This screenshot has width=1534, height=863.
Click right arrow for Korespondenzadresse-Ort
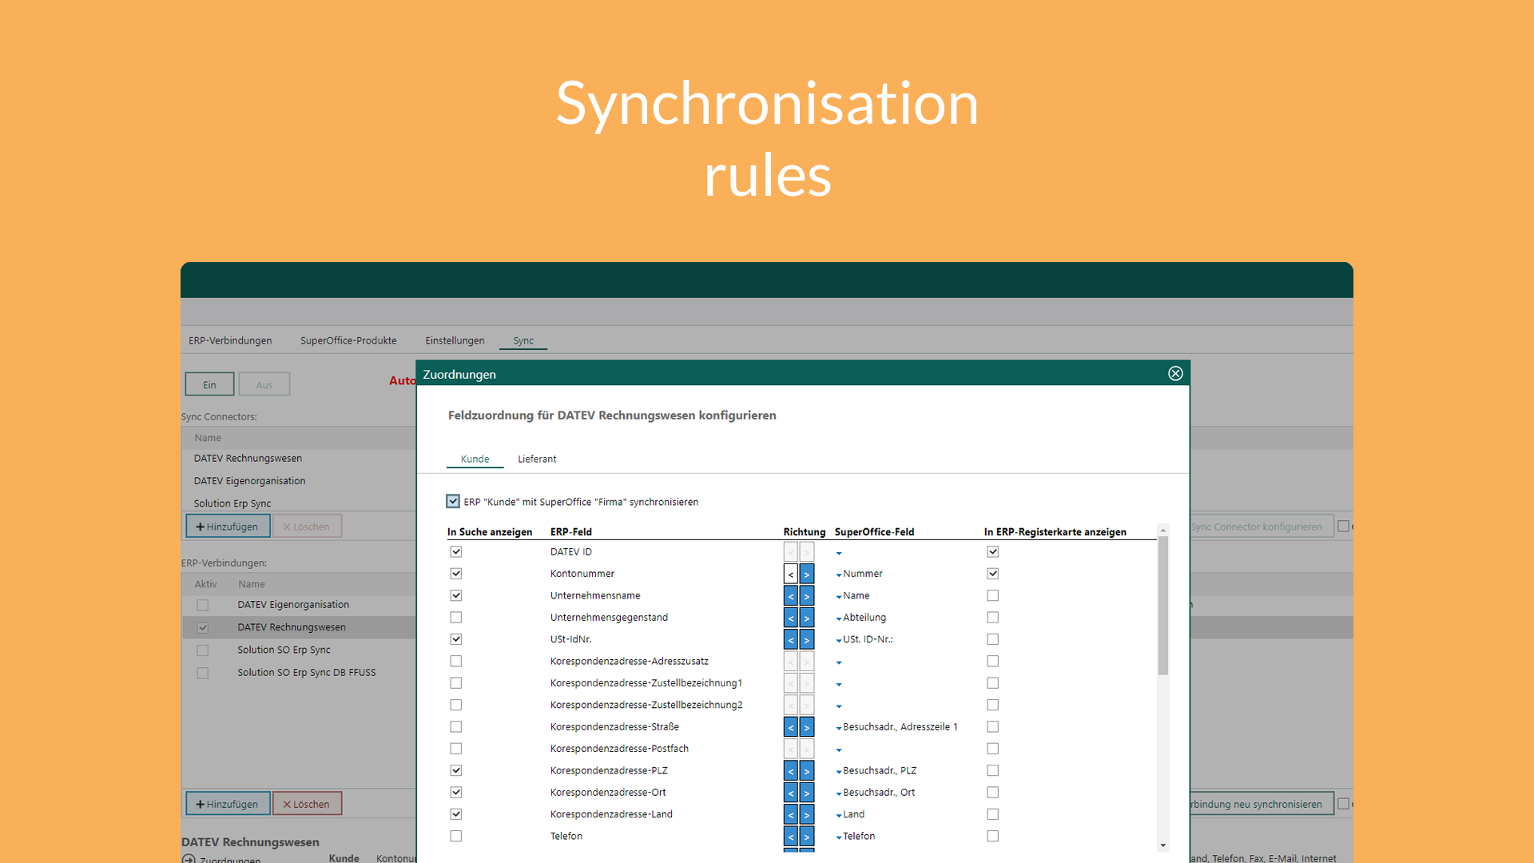pos(807,793)
